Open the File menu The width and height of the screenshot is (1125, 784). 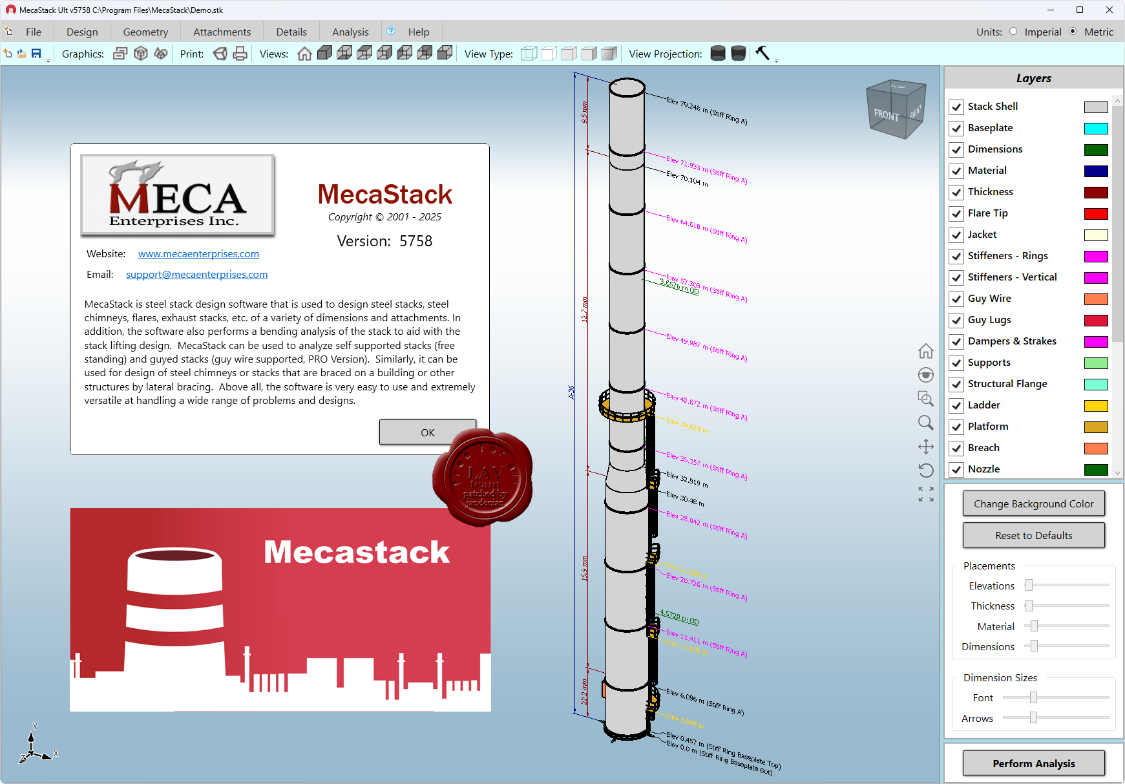[34, 32]
